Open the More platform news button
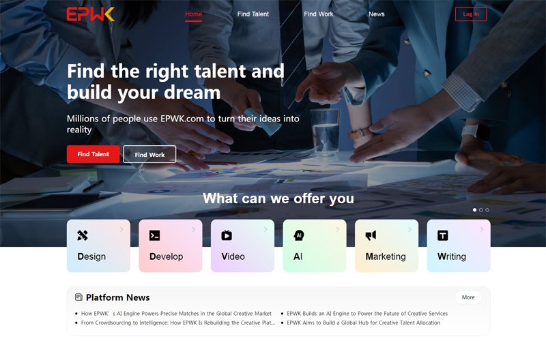The image size is (546, 341). 468,297
